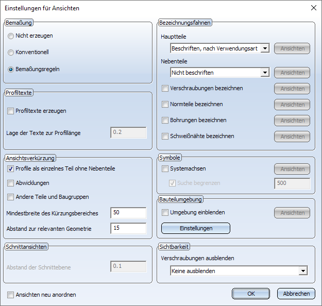The width and height of the screenshot is (322, 306).
Task: Choose the Konventionell dimensioning option
Action: tap(11, 53)
